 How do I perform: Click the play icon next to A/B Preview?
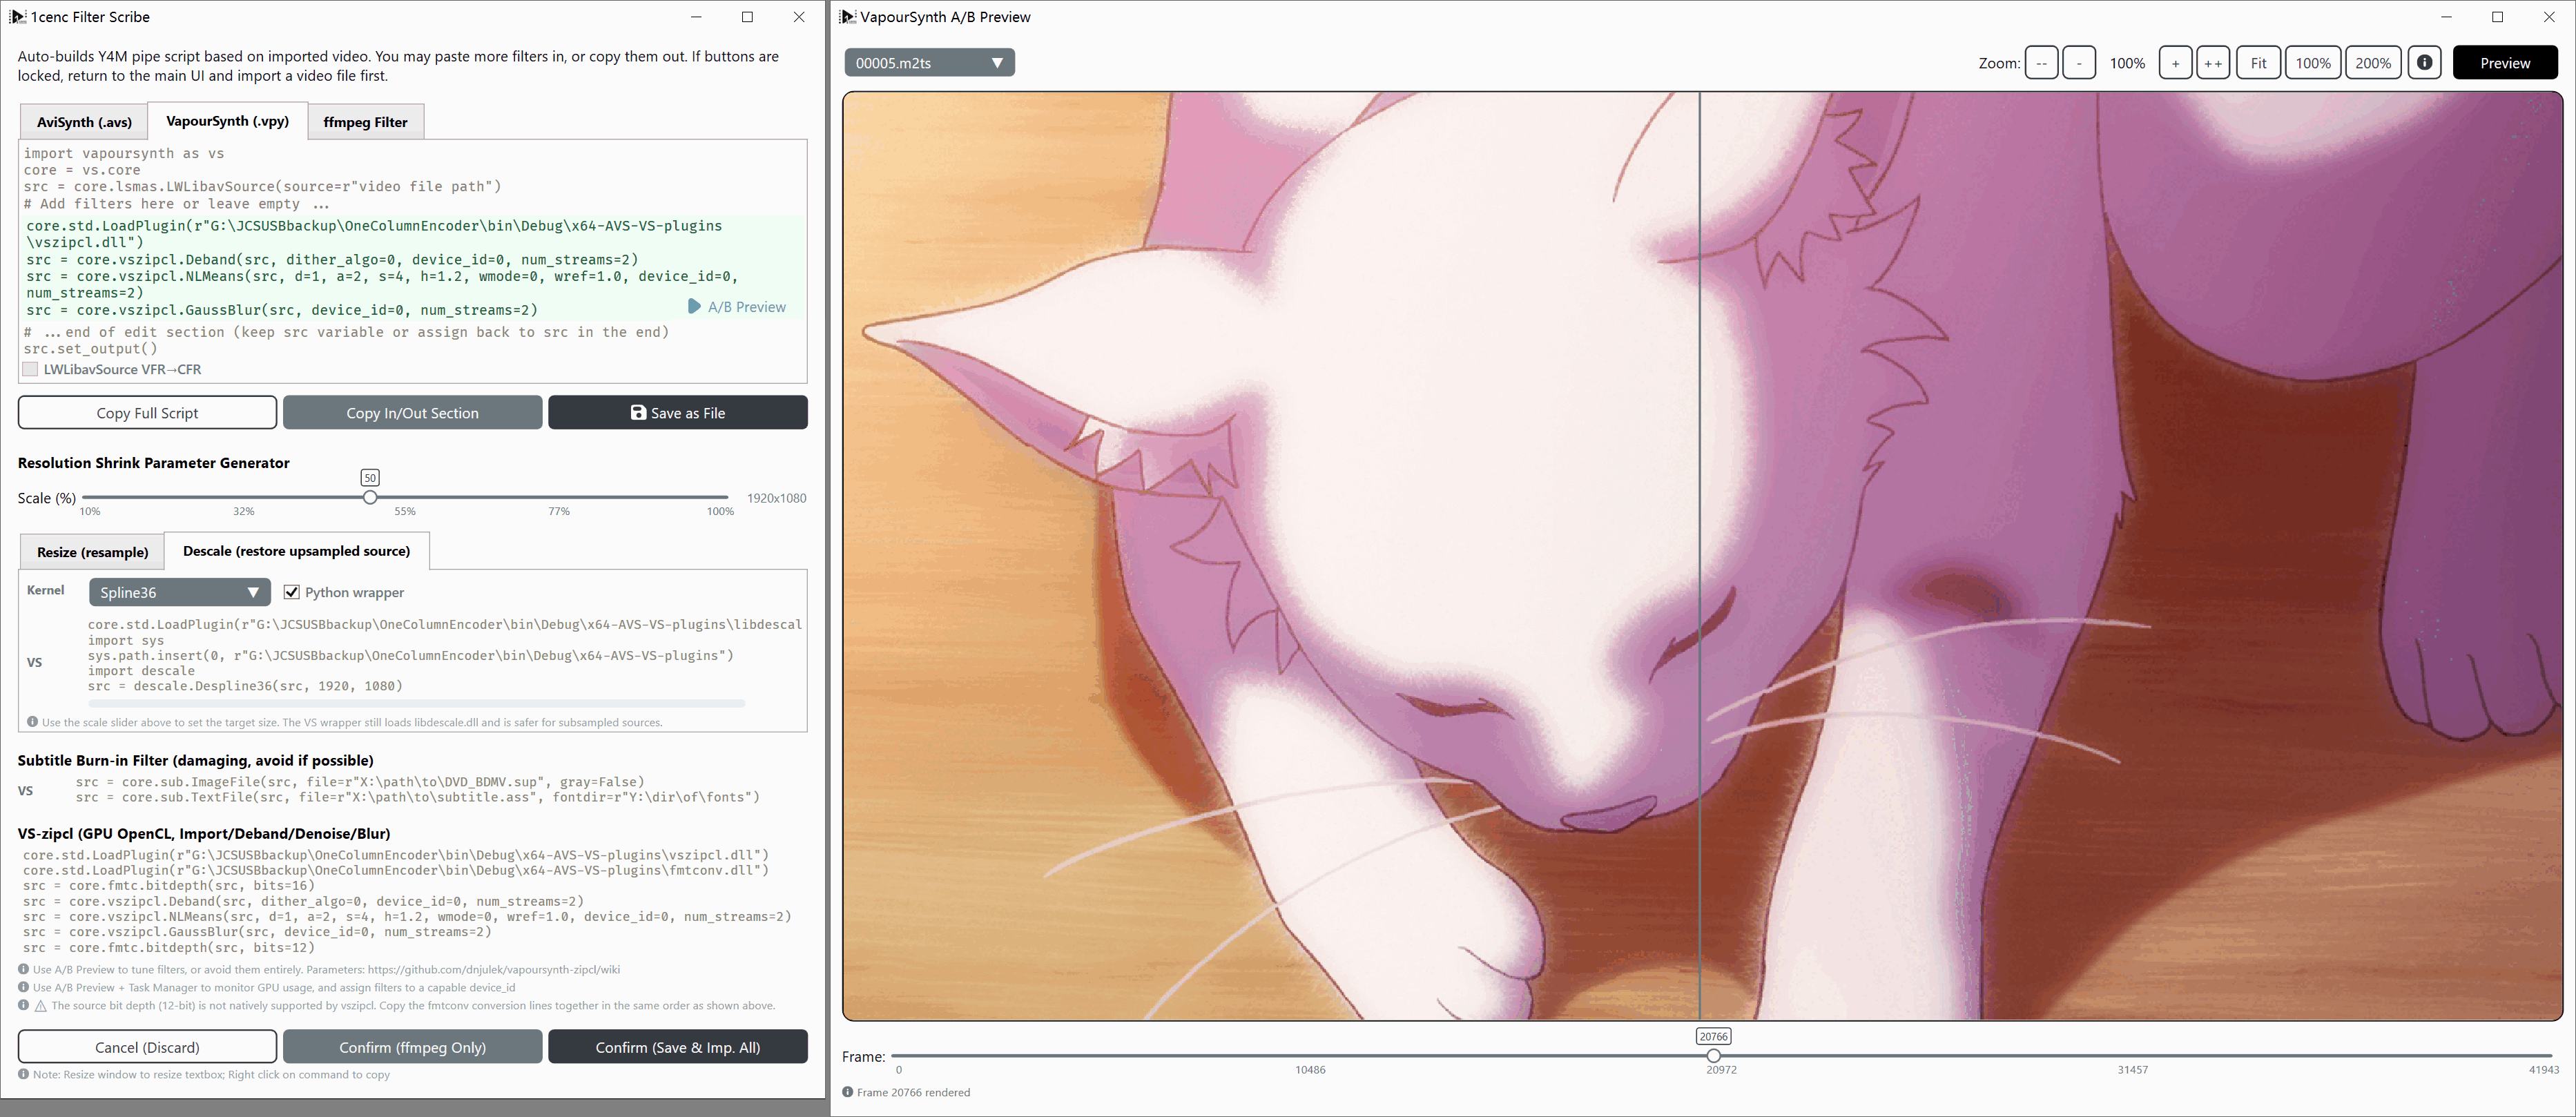[694, 306]
